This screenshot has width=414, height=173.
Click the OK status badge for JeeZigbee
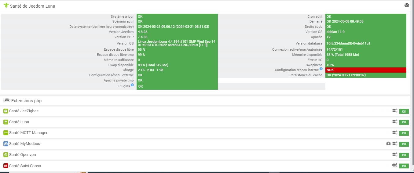click(404, 111)
